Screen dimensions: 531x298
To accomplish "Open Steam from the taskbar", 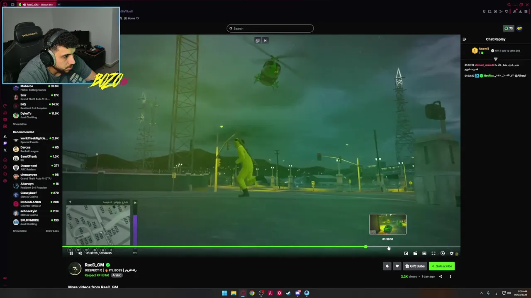I will click(288, 293).
